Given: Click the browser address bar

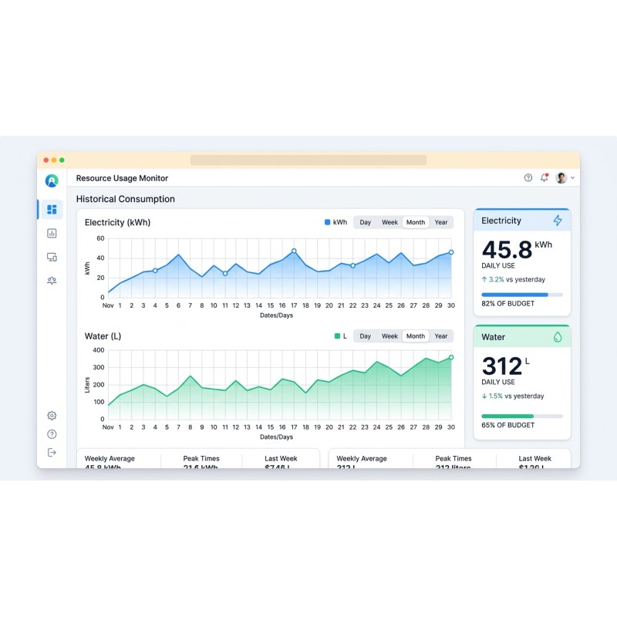Looking at the screenshot, I should click(x=308, y=160).
